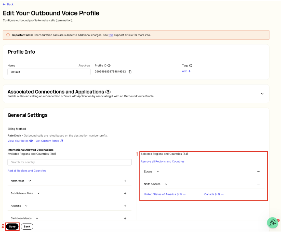Click Remove all Regions and Countries
Image resolution: width=282 pixels, height=234 pixels.
pos(163,161)
